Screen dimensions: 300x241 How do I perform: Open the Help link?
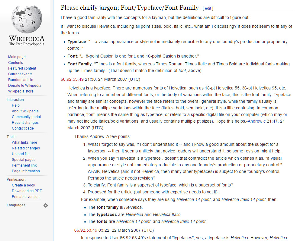tap(16, 105)
